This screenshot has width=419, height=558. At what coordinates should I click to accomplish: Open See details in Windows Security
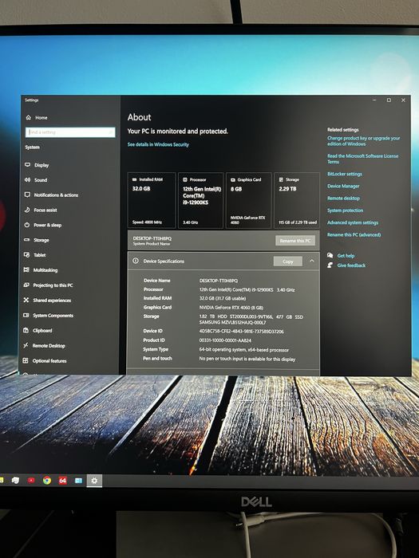(x=158, y=144)
